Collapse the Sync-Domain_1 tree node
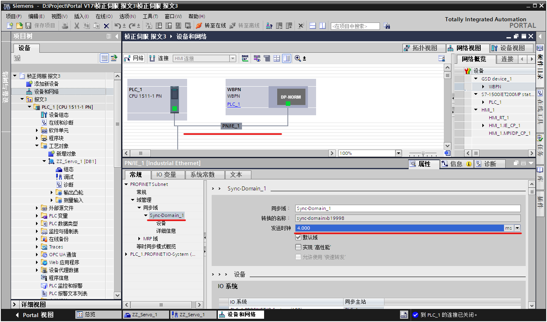The height and width of the screenshot is (322, 547). click(146, 215)
